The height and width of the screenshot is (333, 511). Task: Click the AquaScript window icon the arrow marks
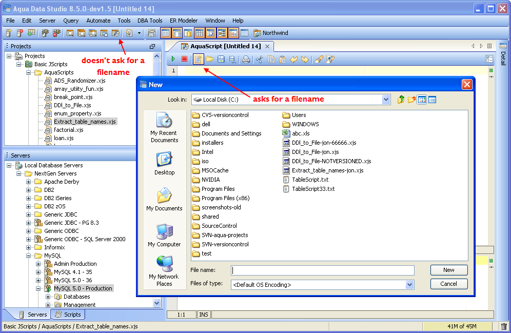pos(115,33)
